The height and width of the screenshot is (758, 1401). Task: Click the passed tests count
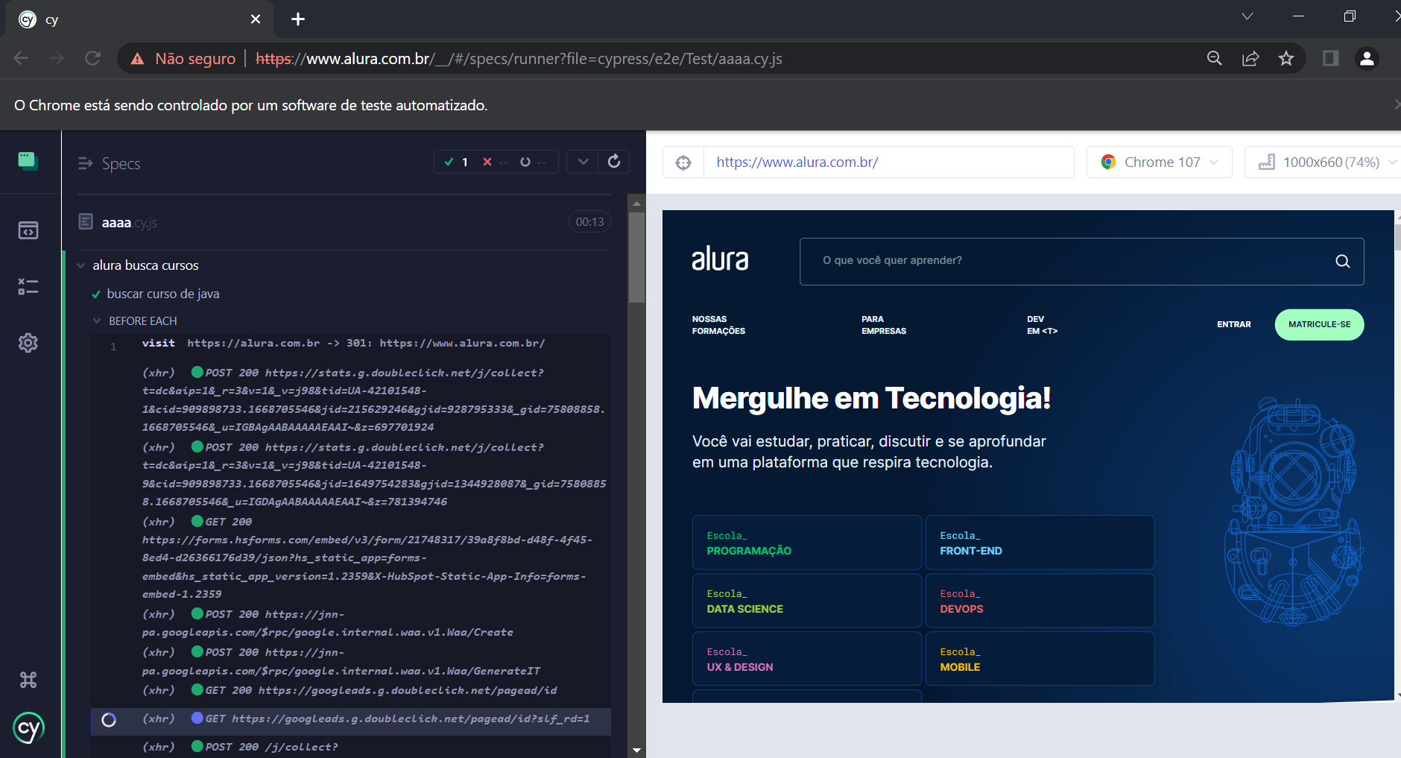click(456, 162)
